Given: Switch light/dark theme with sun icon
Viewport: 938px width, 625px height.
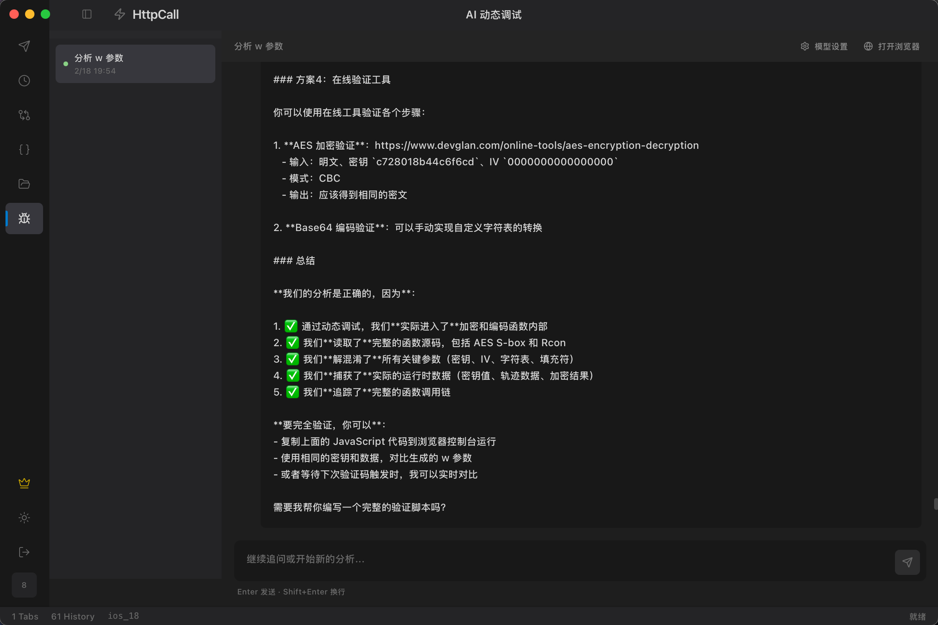Looking at the screenshot, I should tap(24, 517).
